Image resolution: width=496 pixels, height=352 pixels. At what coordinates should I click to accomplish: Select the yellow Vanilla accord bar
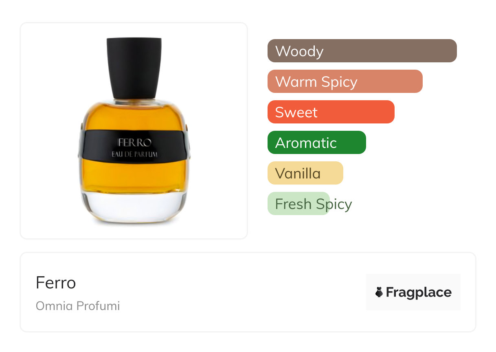coord(305,173)
